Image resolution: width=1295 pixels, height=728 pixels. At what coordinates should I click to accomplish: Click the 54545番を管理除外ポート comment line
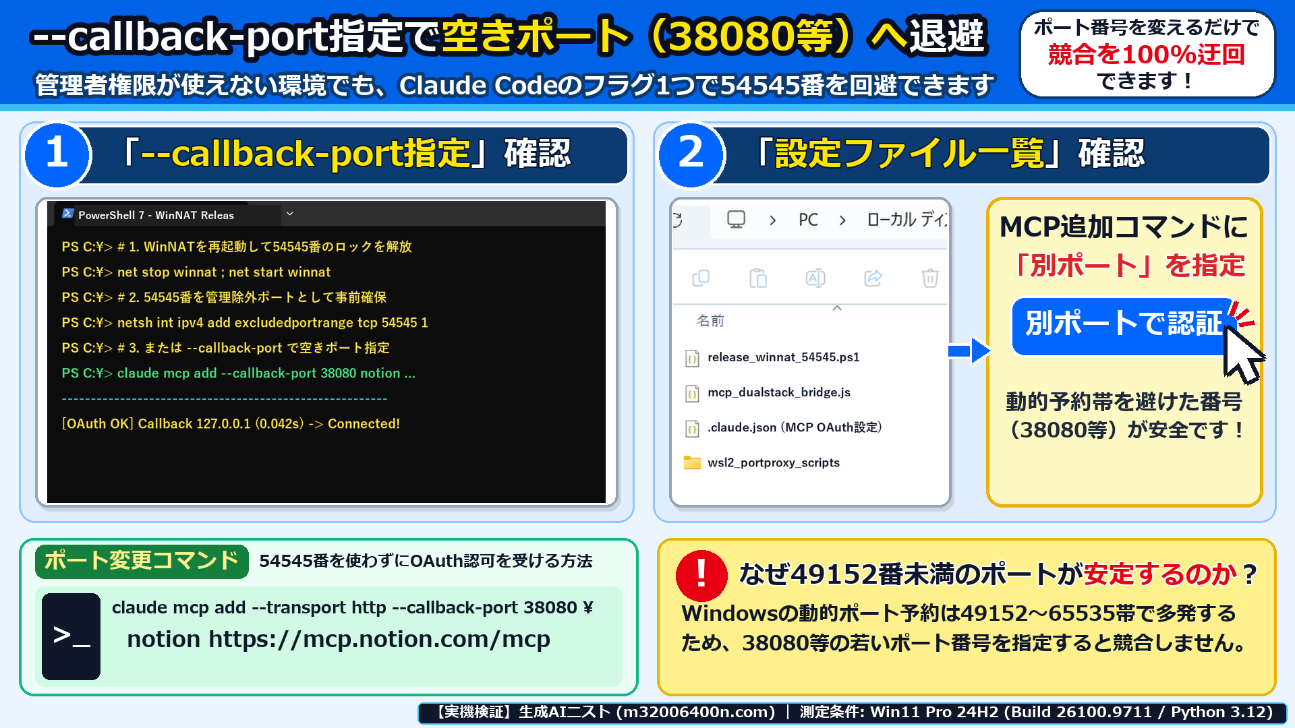coord(224,297)
